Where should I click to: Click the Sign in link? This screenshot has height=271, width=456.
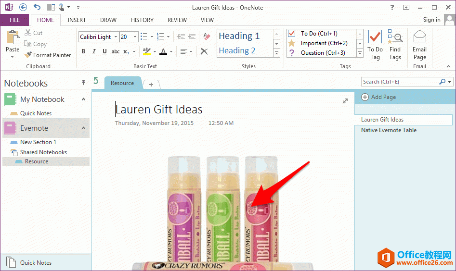[x=431, y=20]
